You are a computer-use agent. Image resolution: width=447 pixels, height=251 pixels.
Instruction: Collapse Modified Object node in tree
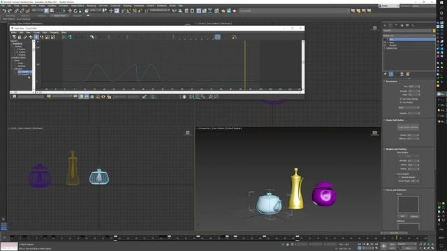[x=12, y=58]
